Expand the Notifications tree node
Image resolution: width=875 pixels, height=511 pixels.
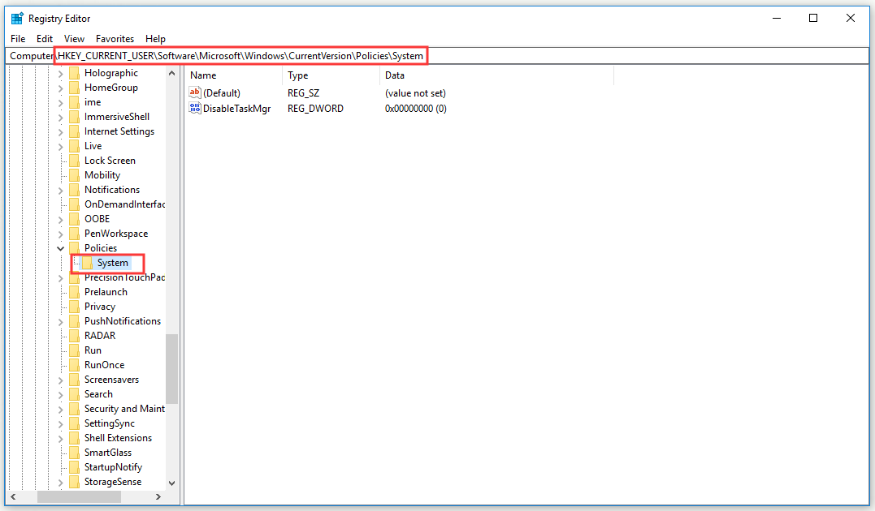pyautogui.click(x=61, y=190)
